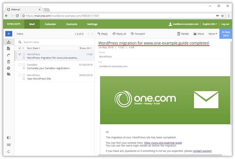Click Log out link
This screenshot has width=235, height=159.
225,24
